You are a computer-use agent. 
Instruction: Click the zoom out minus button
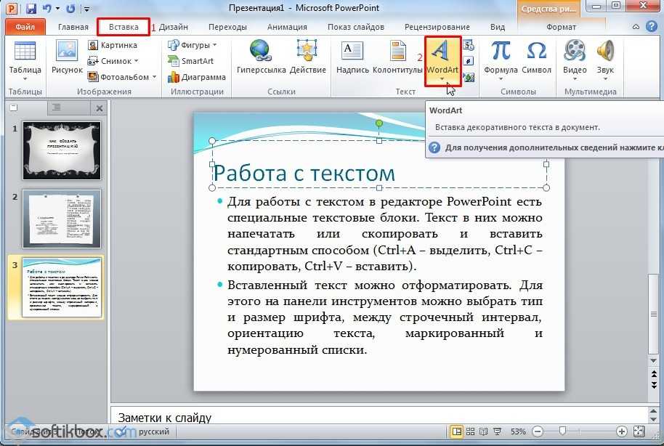pos(538,431)
